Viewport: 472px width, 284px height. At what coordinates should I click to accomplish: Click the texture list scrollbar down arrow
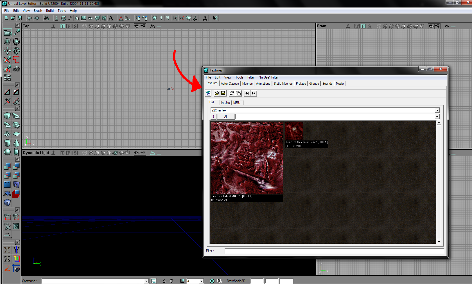[439, 242]
